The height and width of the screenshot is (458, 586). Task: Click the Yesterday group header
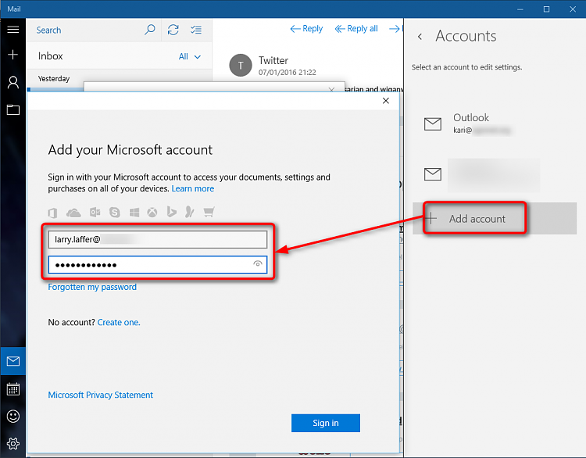[54, 78]
